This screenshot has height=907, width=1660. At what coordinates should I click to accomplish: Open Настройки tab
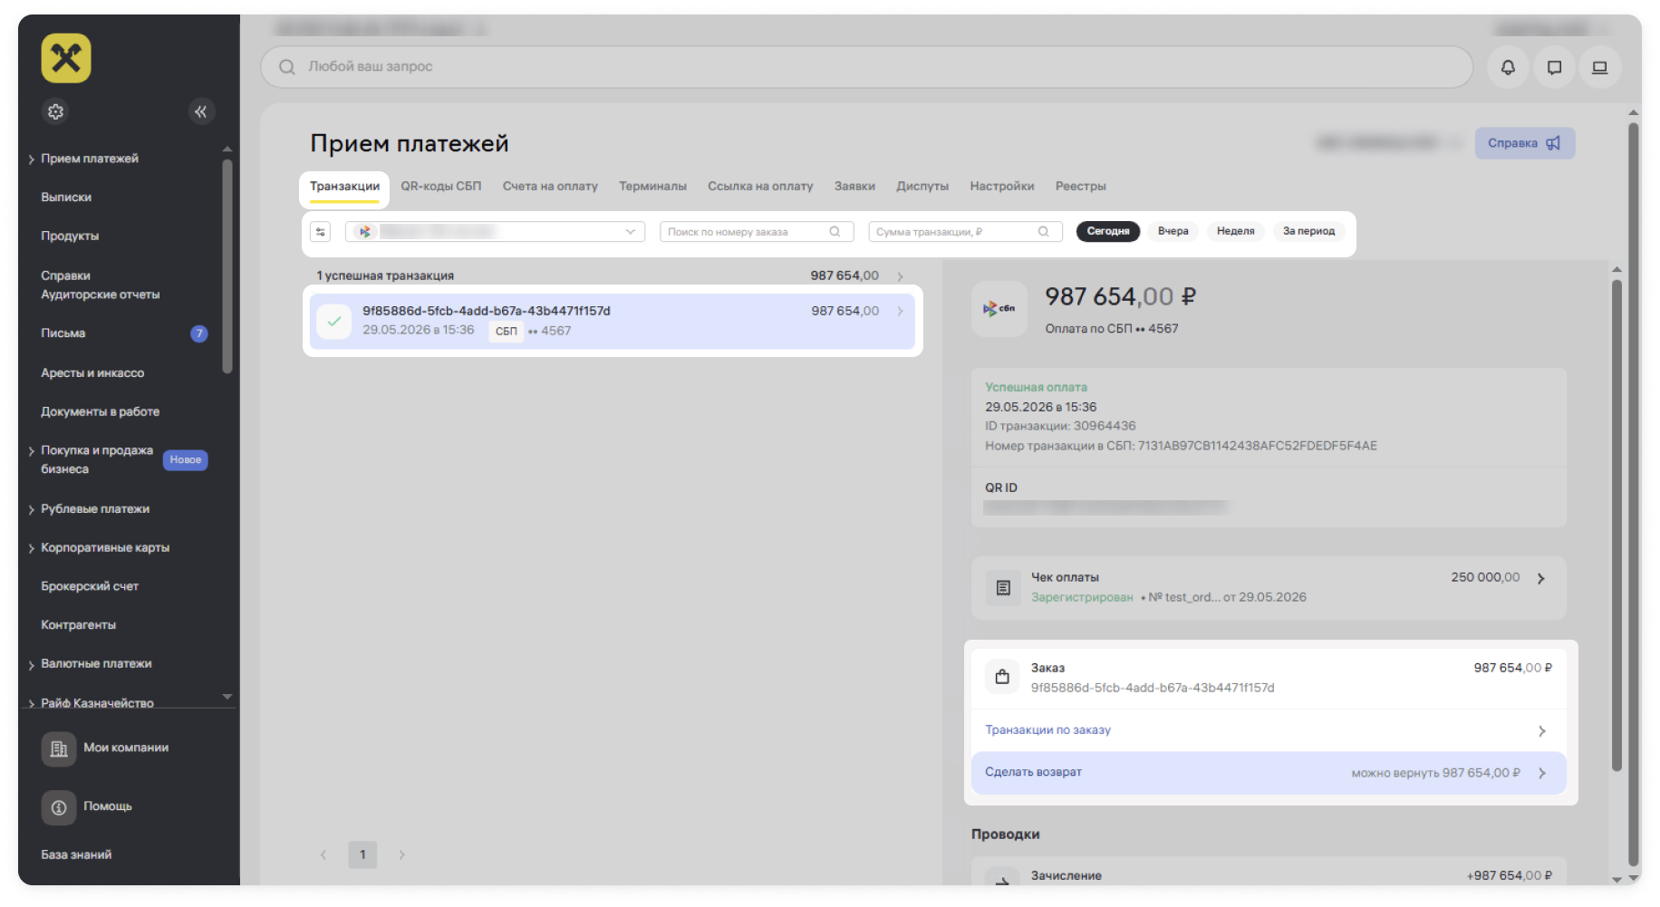click(1002, 187)
